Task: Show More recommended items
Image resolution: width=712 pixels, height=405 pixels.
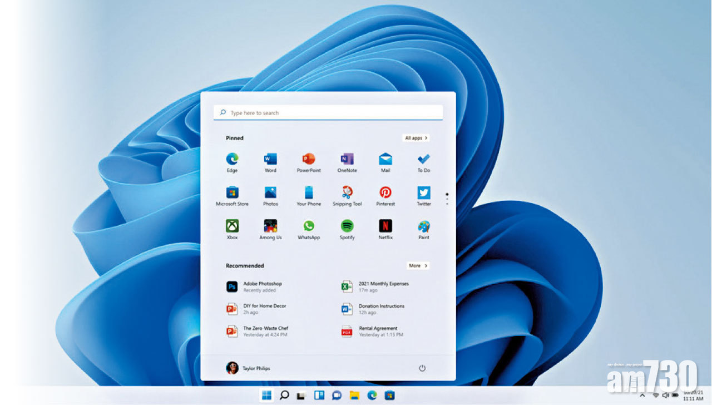Action: coord(418,266)
